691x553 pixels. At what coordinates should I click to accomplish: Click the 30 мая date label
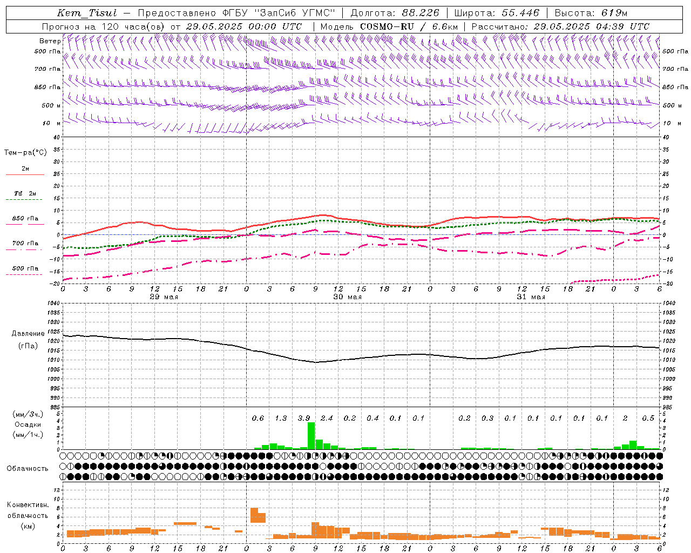click(347, 297)
